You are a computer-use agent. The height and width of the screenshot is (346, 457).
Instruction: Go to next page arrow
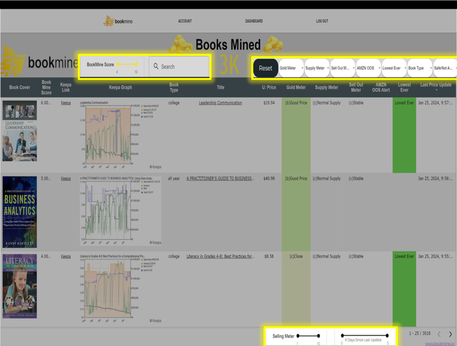coord(450,334)
